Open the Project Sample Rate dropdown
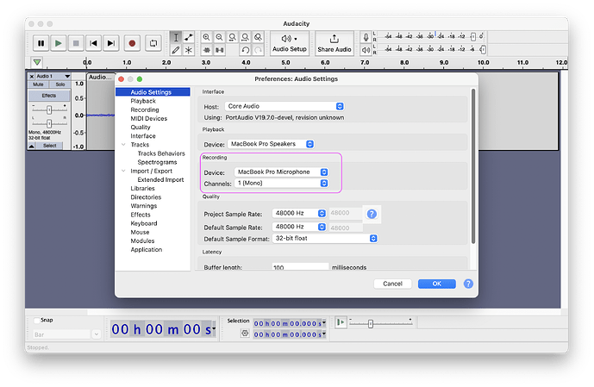Screen dimensions: 594x387 (299, 213)
